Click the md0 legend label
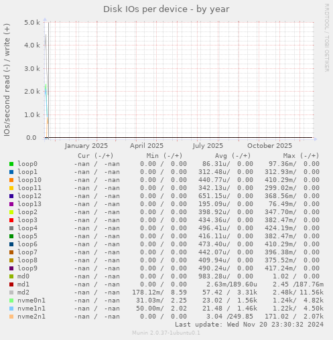Image resolution: width=333 pixels, height=340 pixels. point(23,276)
